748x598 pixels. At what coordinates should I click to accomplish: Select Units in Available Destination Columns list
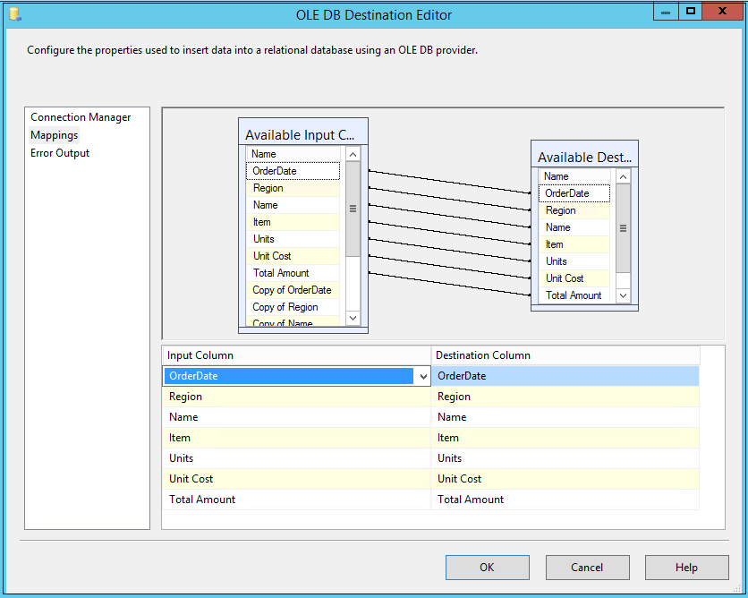coord(574,261)
